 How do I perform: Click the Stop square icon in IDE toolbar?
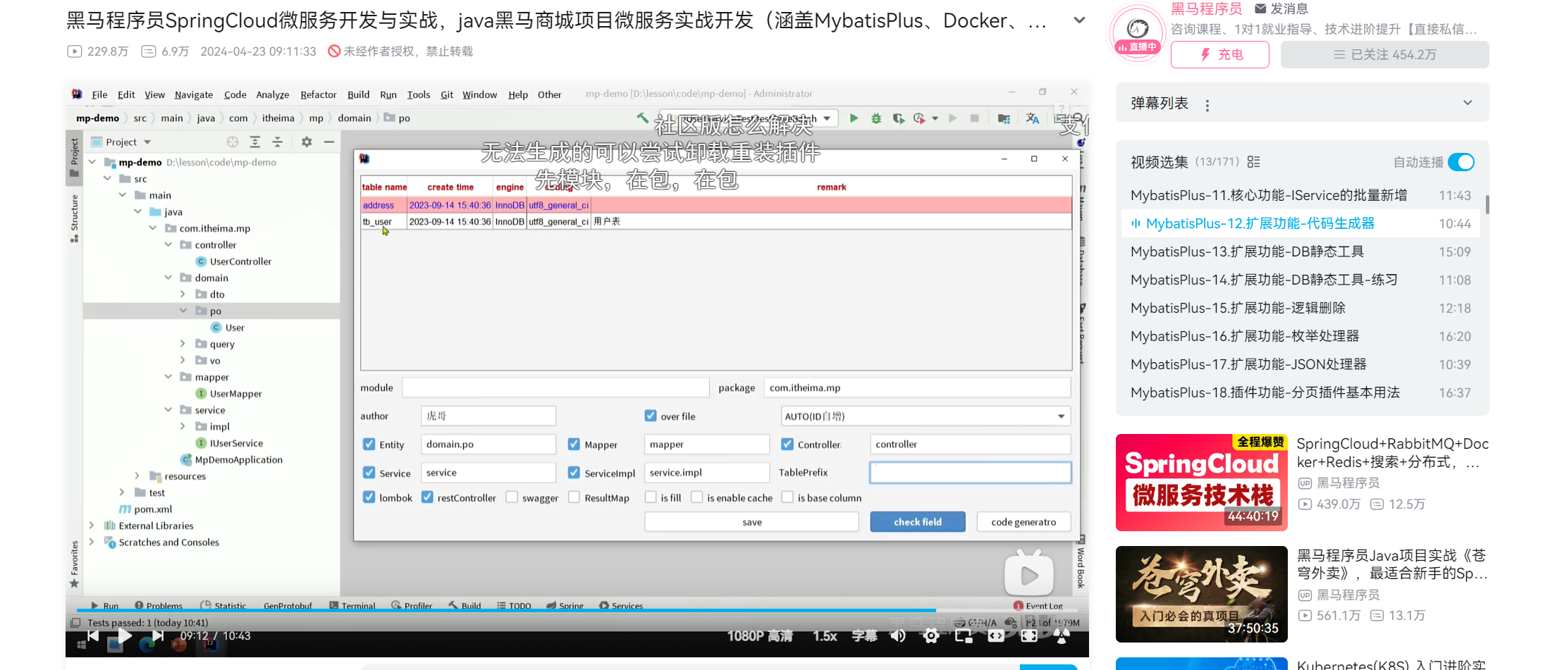pos(974,118)
